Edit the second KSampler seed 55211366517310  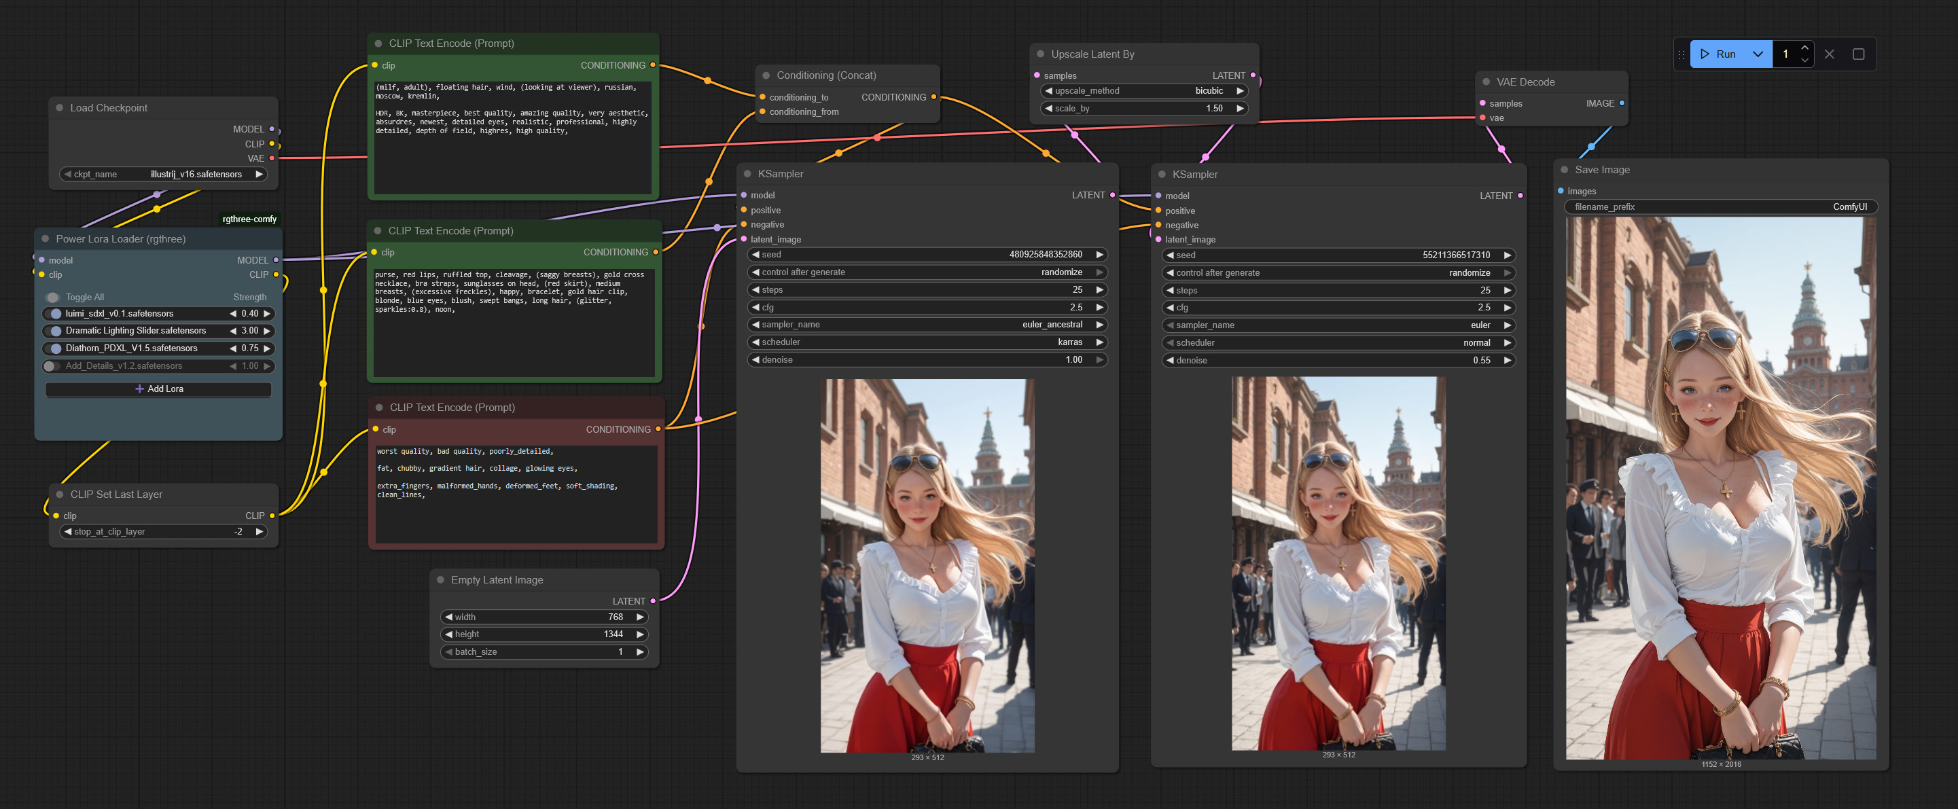coord(1338,255)
